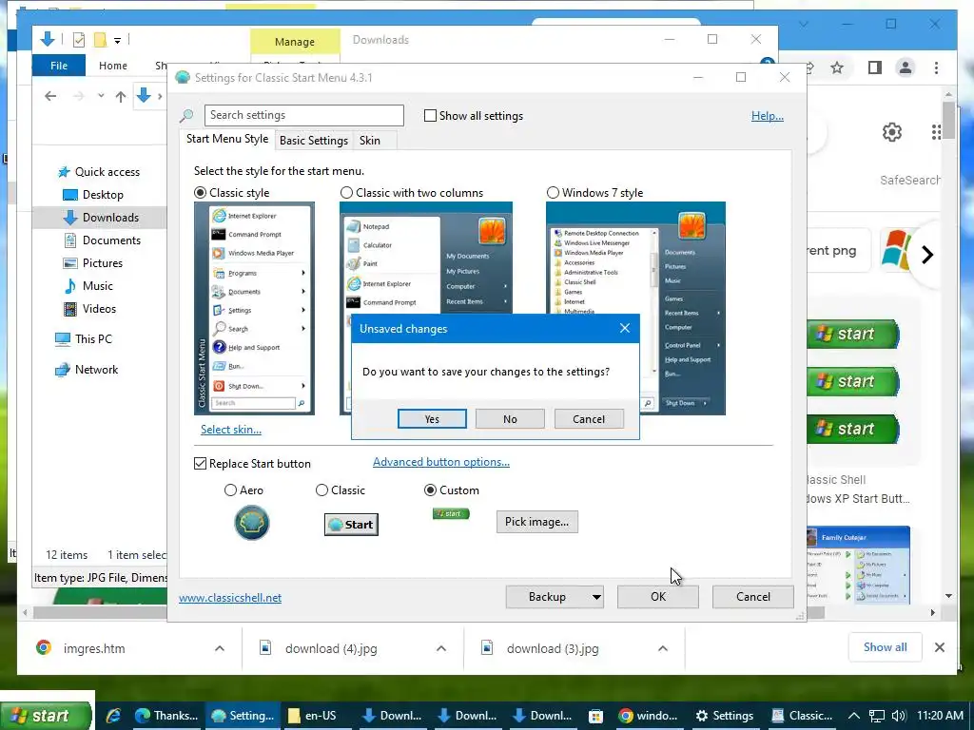Click Back arrow in Explorer window
This screenshot has height=730, width=974.
coord(50,96)
